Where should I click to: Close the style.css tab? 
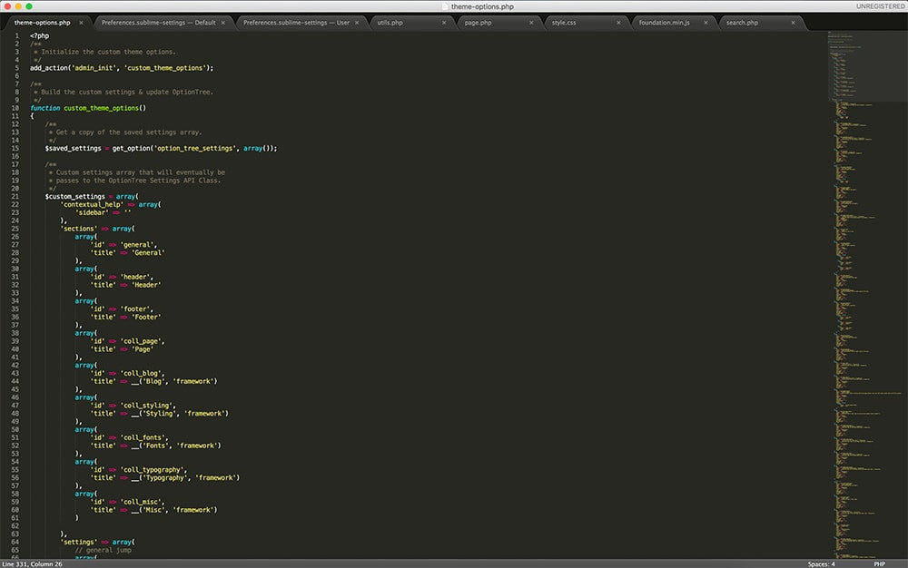pyautogui.click(x=618, y=23)
